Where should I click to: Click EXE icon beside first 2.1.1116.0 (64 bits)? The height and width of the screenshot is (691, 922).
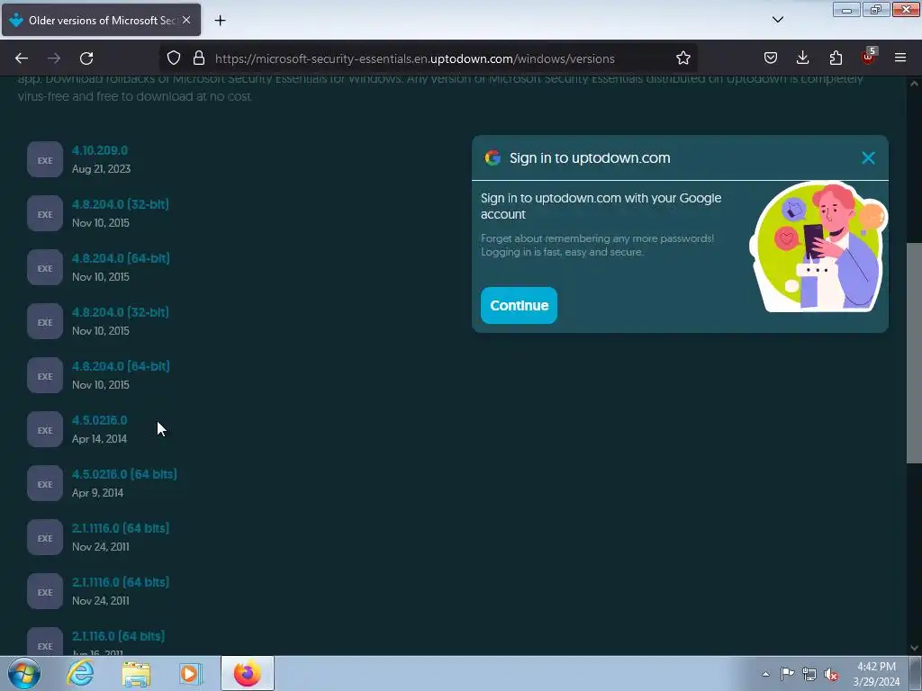(45, 538)
